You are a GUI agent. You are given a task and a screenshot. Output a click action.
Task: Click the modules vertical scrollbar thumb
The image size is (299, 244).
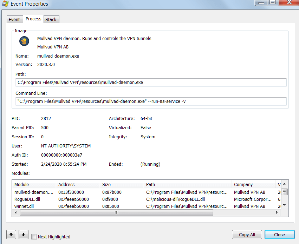coord(284,192)
